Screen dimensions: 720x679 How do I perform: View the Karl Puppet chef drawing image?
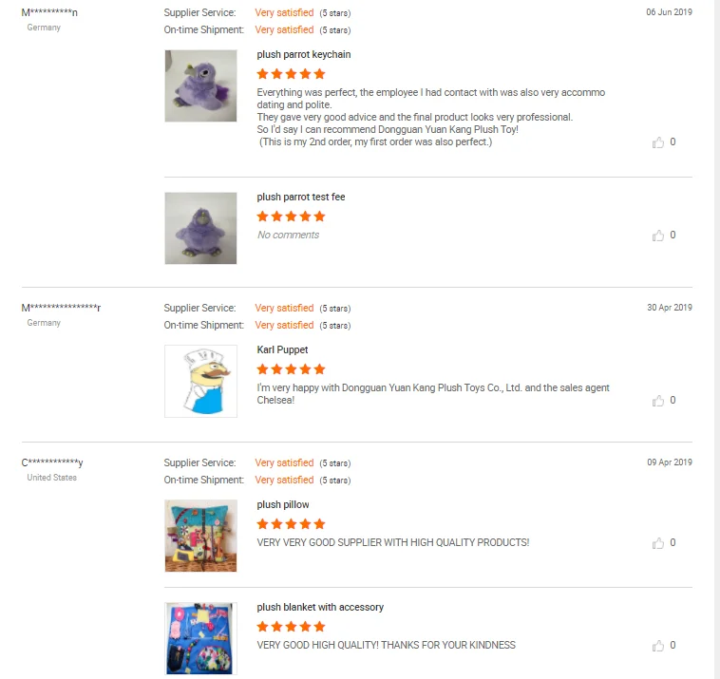200,381
